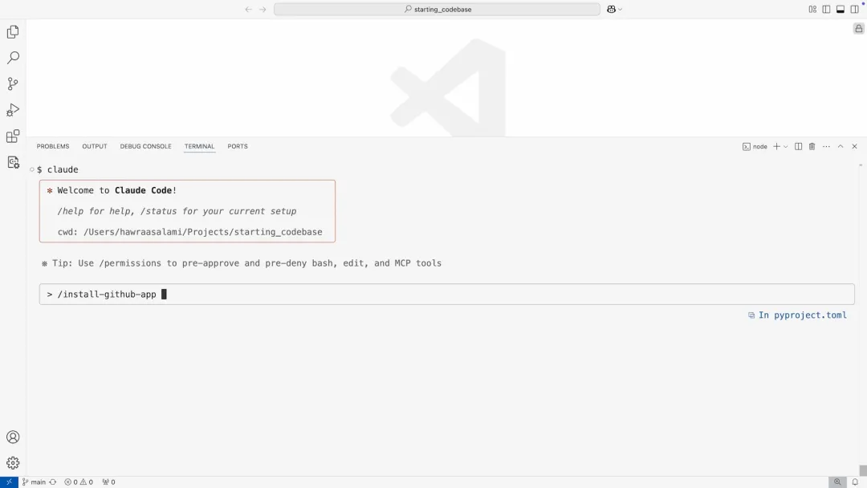The width and height of the screenshot is (867, 488).
Task: Open the terminal profile dropdown chevron
Action: coord(785,146)
